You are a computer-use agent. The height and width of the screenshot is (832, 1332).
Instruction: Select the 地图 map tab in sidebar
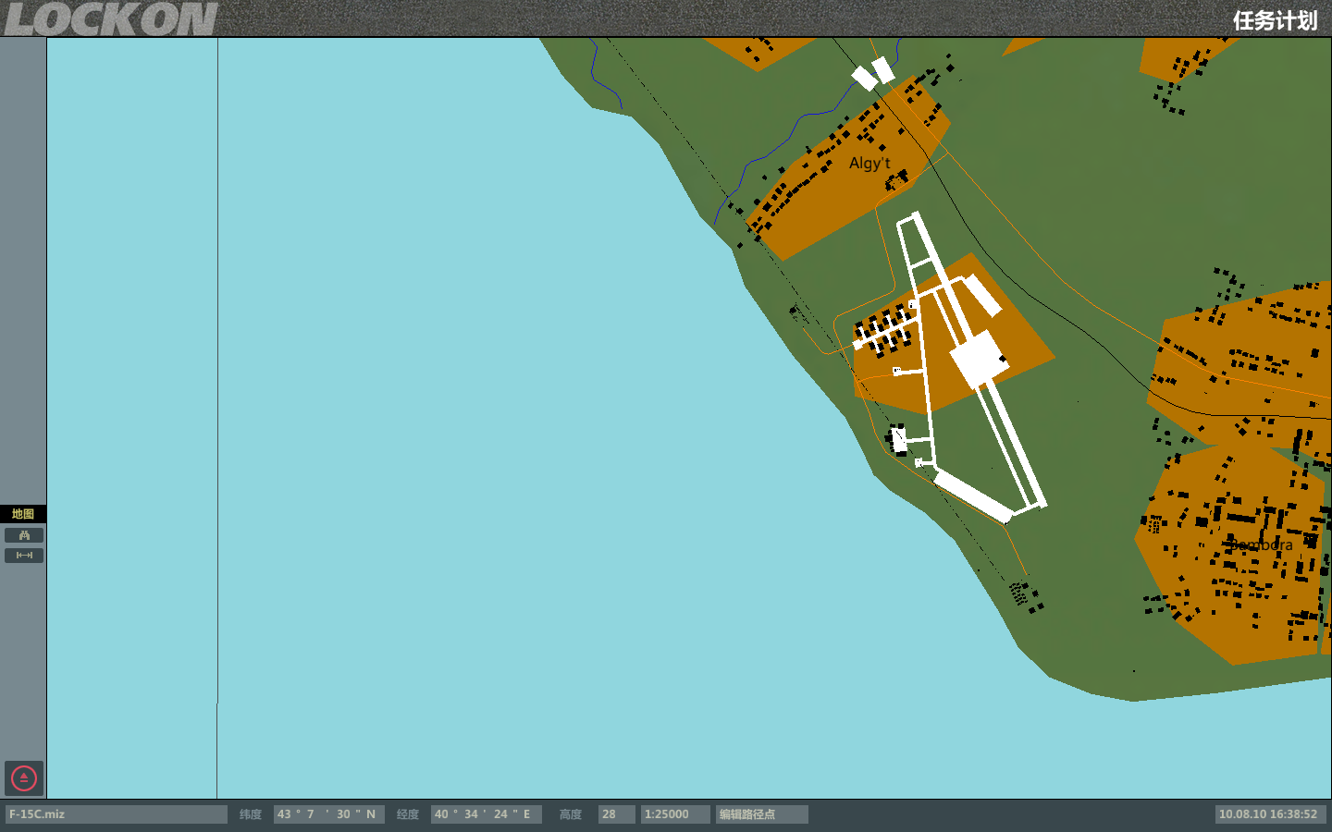[x=23, y=514]
